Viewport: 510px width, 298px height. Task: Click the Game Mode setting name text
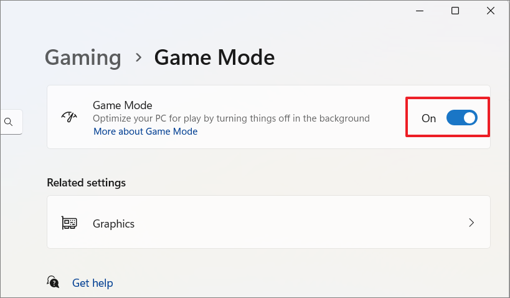click(122, 105)
